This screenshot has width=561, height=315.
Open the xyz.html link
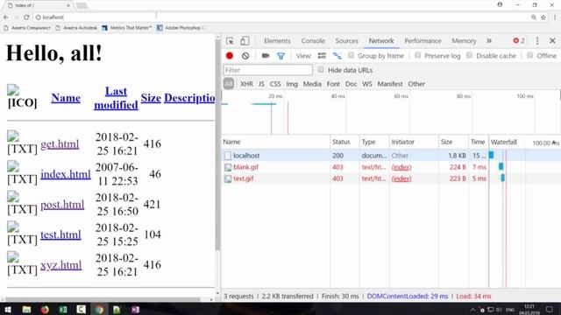tap(61, 264)
